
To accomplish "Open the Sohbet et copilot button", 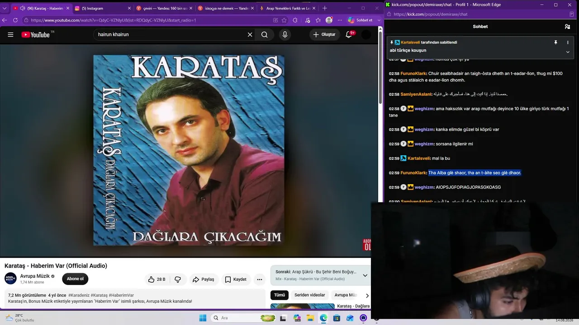I will click(361, 20).
